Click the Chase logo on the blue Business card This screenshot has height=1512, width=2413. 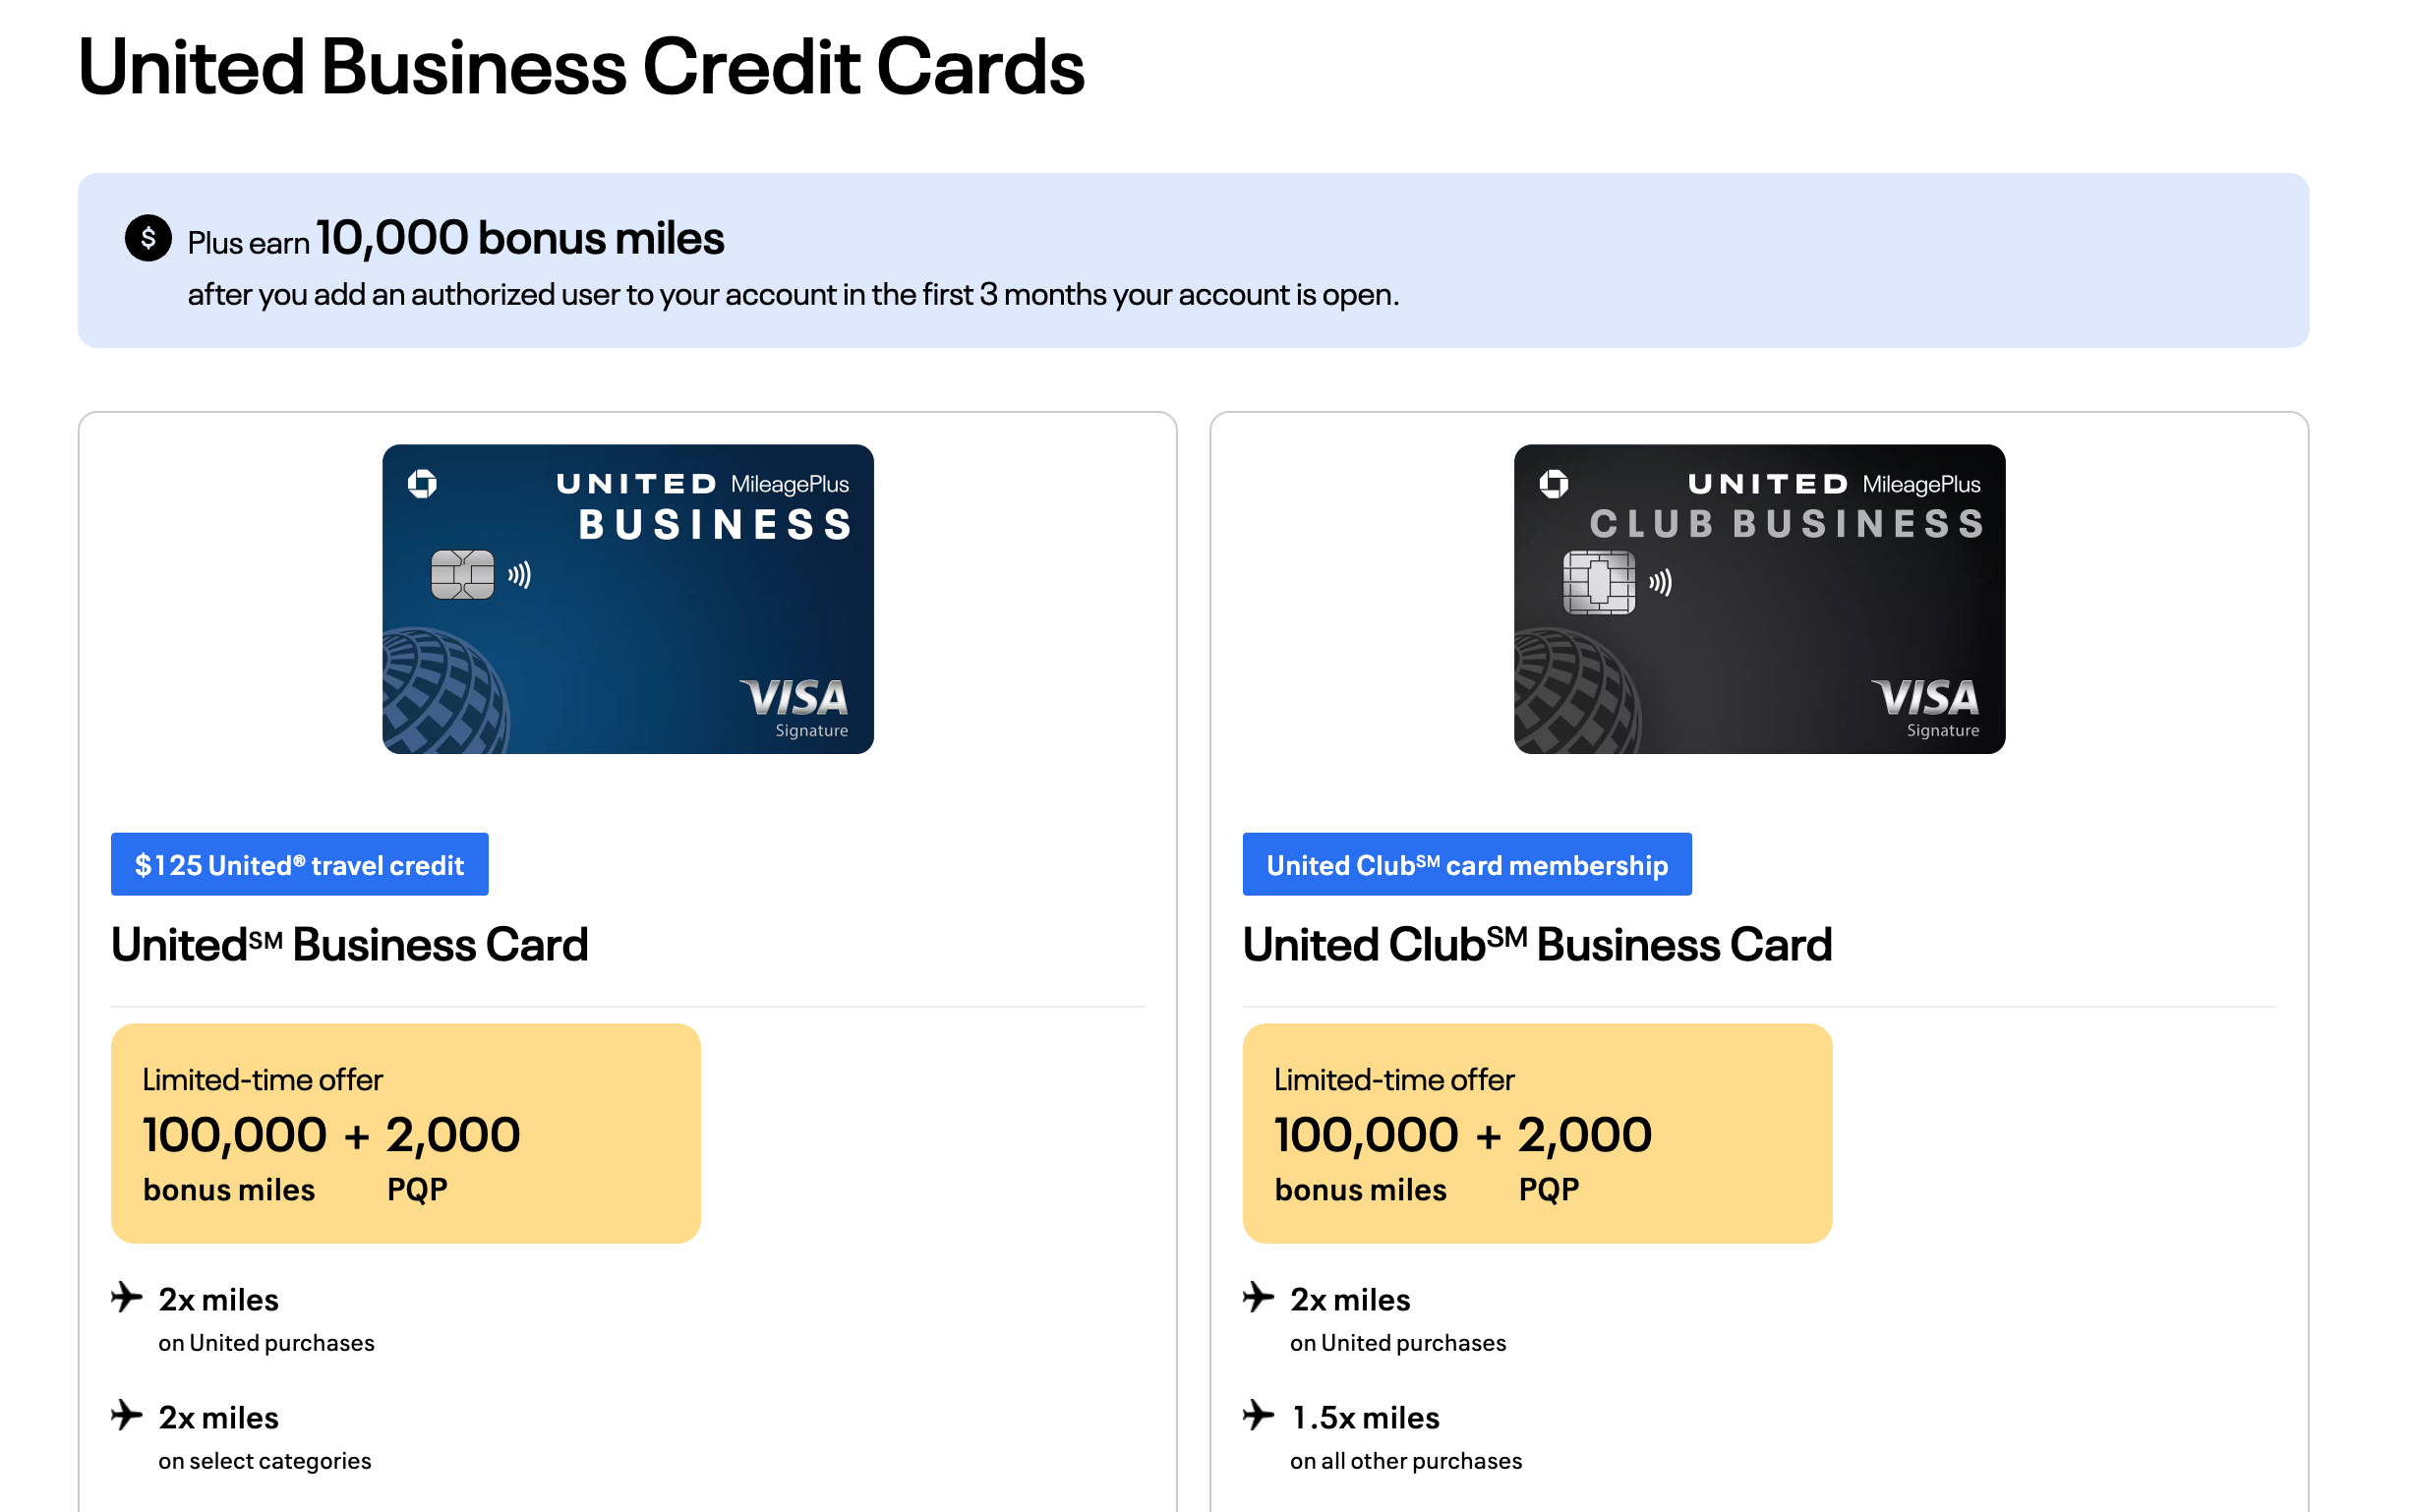pos(422,484)
